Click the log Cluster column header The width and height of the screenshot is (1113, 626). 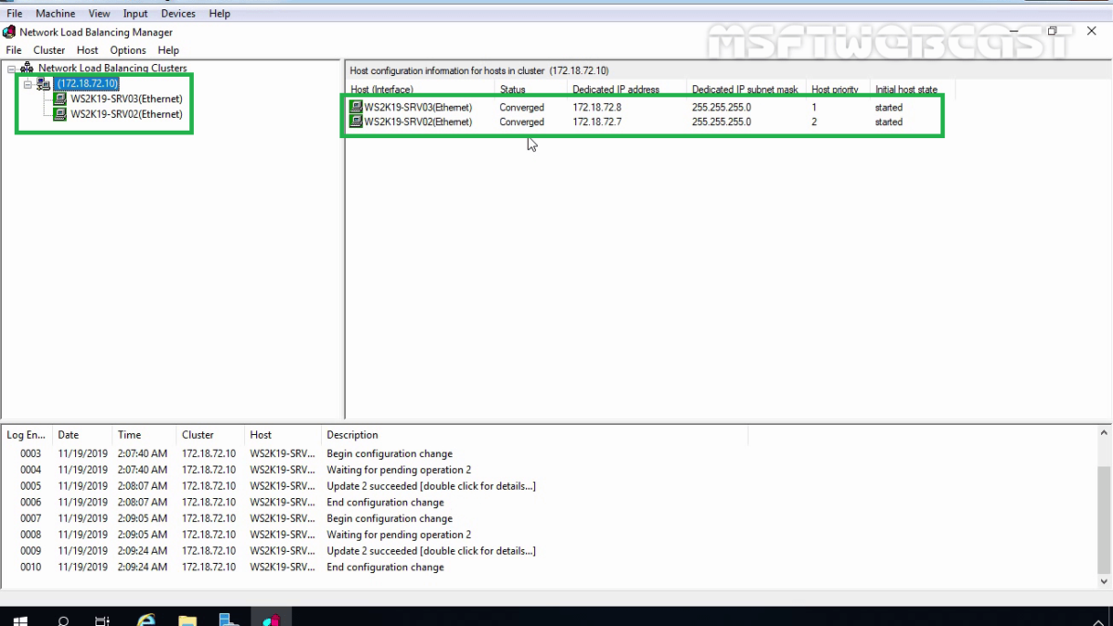(x=210, y=435)
